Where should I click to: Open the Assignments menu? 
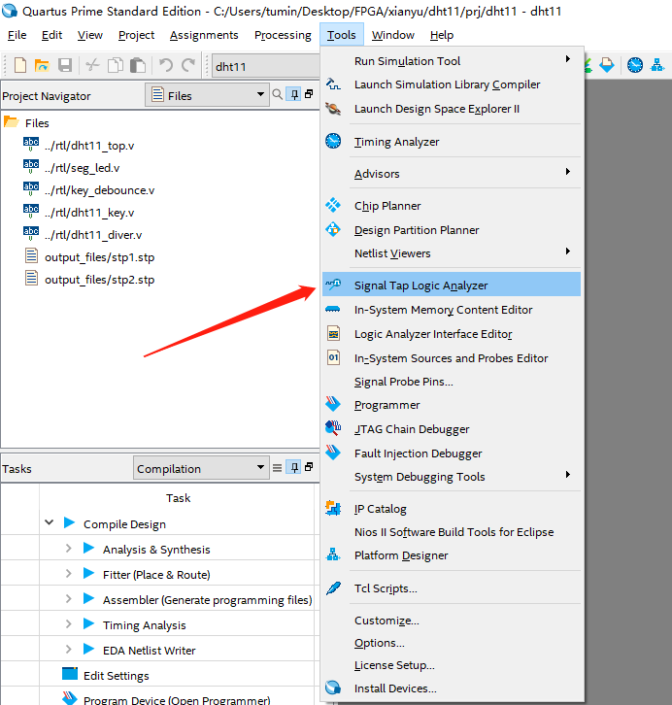pyautogui.click(x=204, y=35)
